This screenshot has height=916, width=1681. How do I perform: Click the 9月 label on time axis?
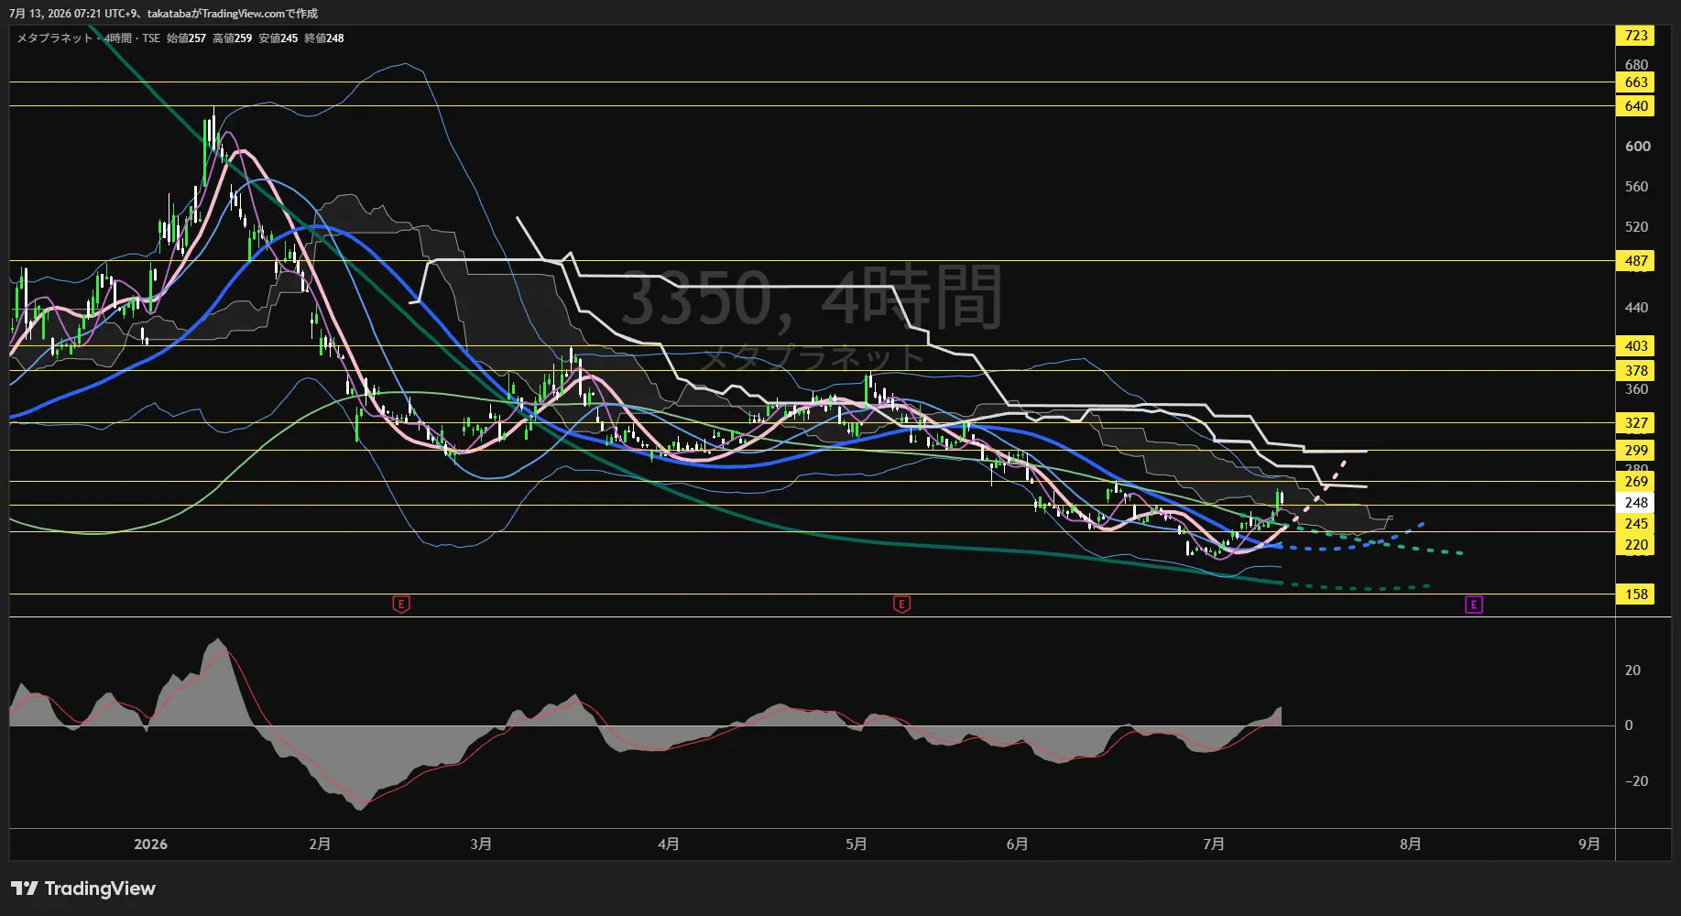[x=1589, y=845]
